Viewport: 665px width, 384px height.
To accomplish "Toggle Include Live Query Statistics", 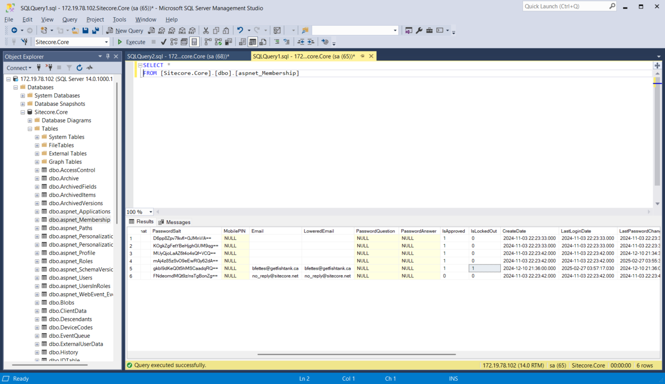I will [218, 42].
